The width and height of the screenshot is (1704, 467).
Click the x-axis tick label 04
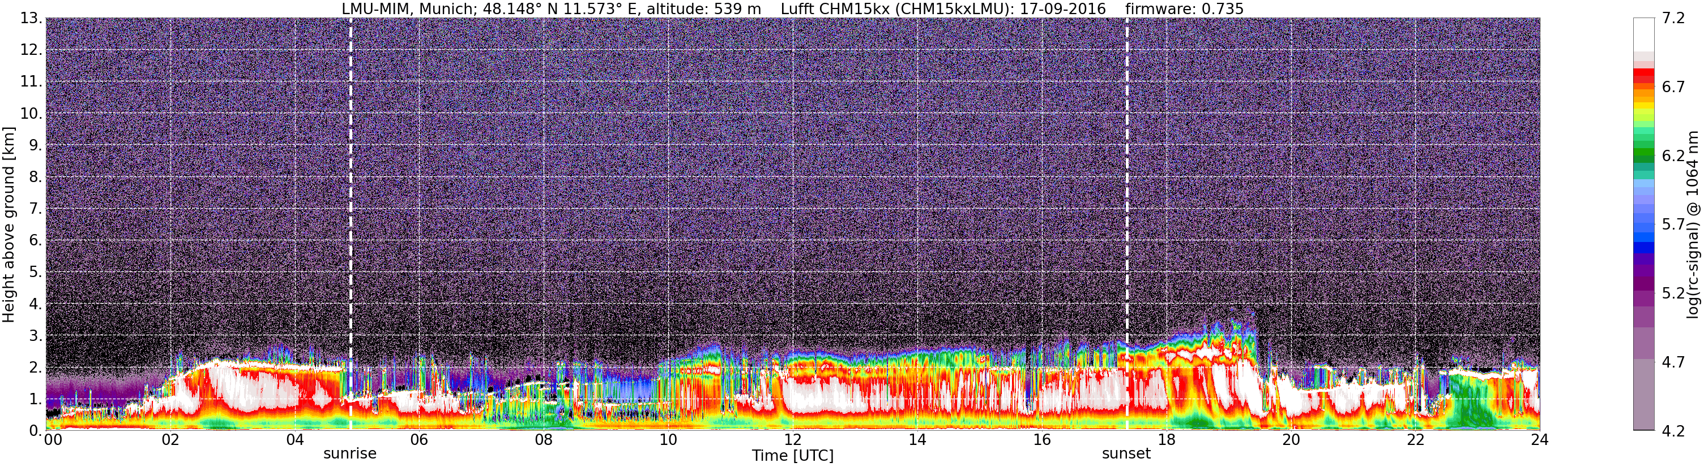(295, 440)
